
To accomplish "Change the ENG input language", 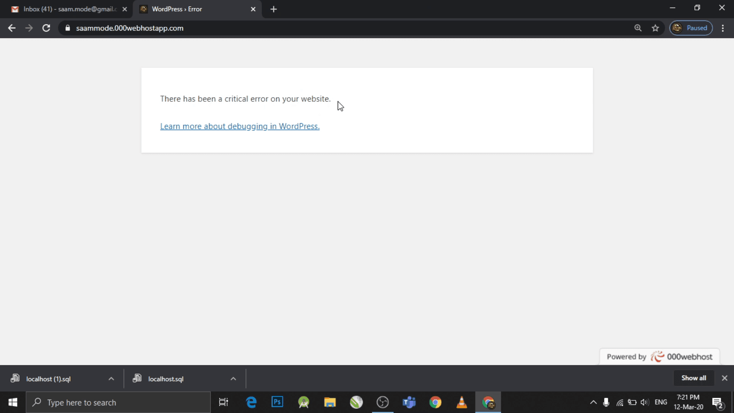I will tap(661, 402).
